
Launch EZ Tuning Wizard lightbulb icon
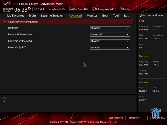pyautogui.click(x=93, y=9)
